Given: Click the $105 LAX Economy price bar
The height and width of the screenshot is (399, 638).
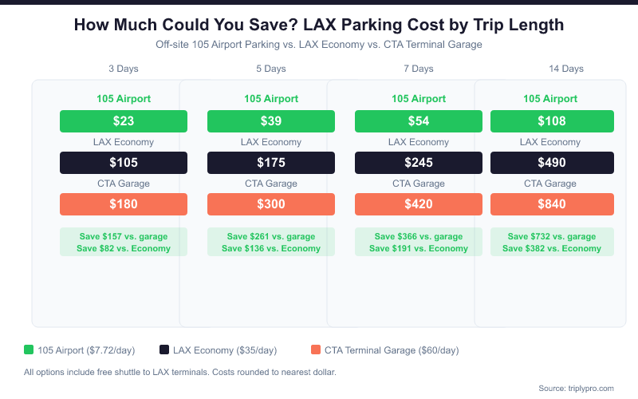Looking at the screenshot, I should (x=124, y=163).
